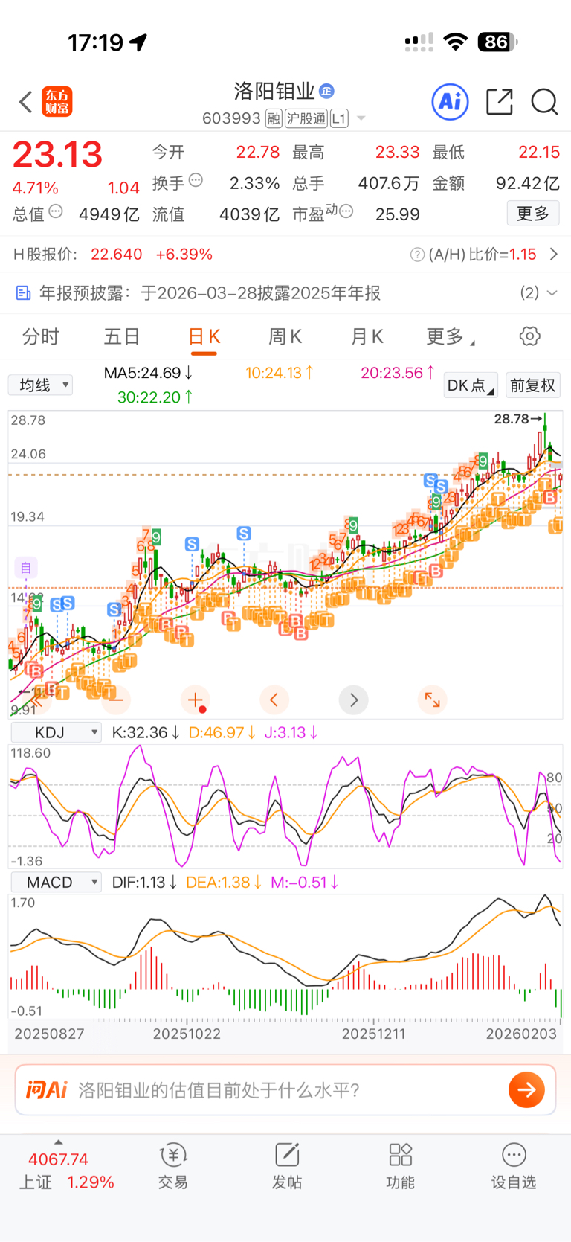The width and height of the screenshot is (571, 1242).
Task: Tap the K:32.36 KDJ value
Action: (x=146, y=732)
